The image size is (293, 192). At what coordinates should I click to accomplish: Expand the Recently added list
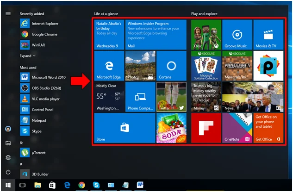(27, 56)
